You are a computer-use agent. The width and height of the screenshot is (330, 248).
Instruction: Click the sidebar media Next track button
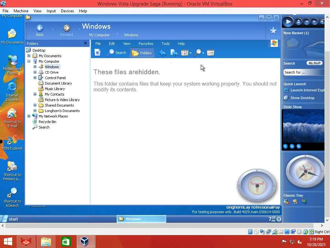pyautogui.click(x=315, y=22)
